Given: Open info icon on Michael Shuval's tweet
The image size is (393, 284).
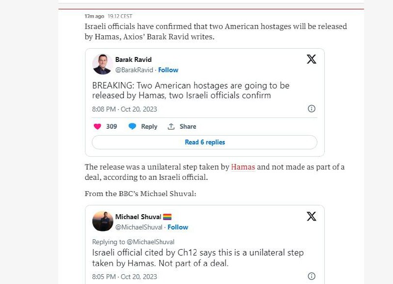Looking at the screenshot, I should 311,276.
